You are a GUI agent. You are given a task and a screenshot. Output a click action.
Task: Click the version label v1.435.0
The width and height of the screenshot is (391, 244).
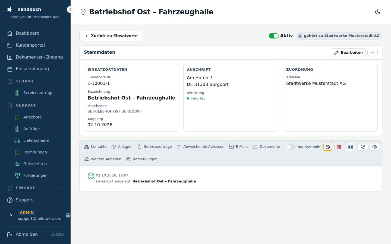tap(57, 235)
